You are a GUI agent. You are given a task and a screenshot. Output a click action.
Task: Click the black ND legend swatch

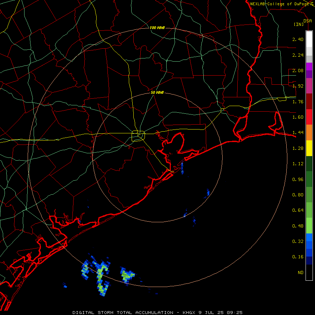click(x=309, y=272)
